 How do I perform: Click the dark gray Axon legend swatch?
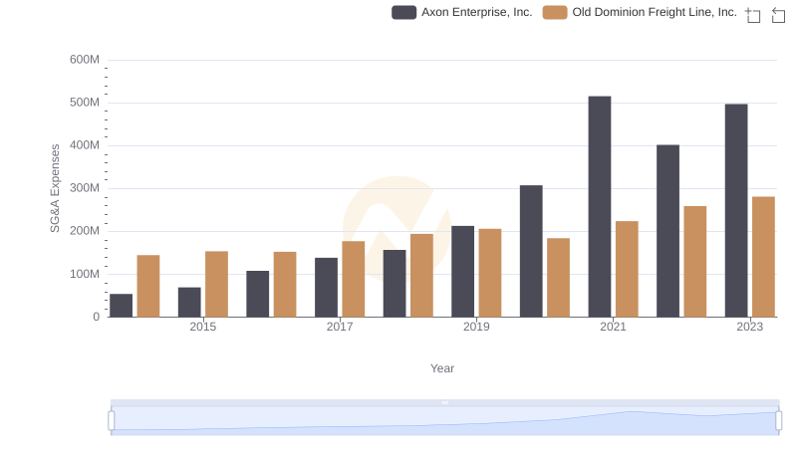(403, 12)
